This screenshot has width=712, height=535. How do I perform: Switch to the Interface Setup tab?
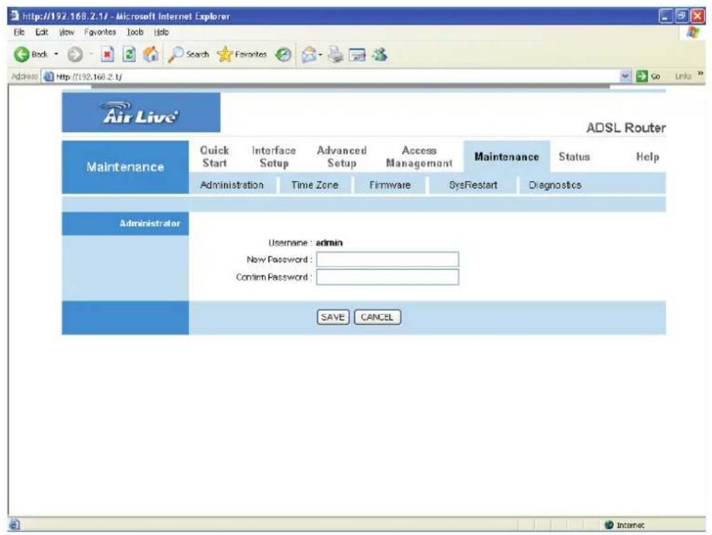(x=274, y=156)
